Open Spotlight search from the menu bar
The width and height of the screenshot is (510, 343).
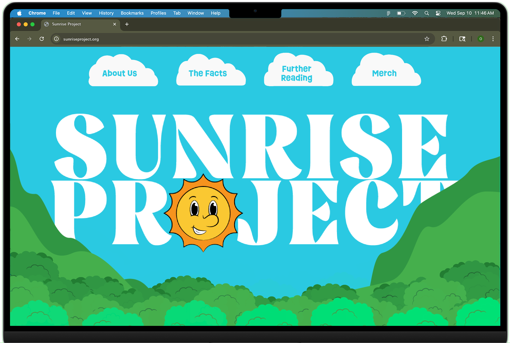point(427,13)
